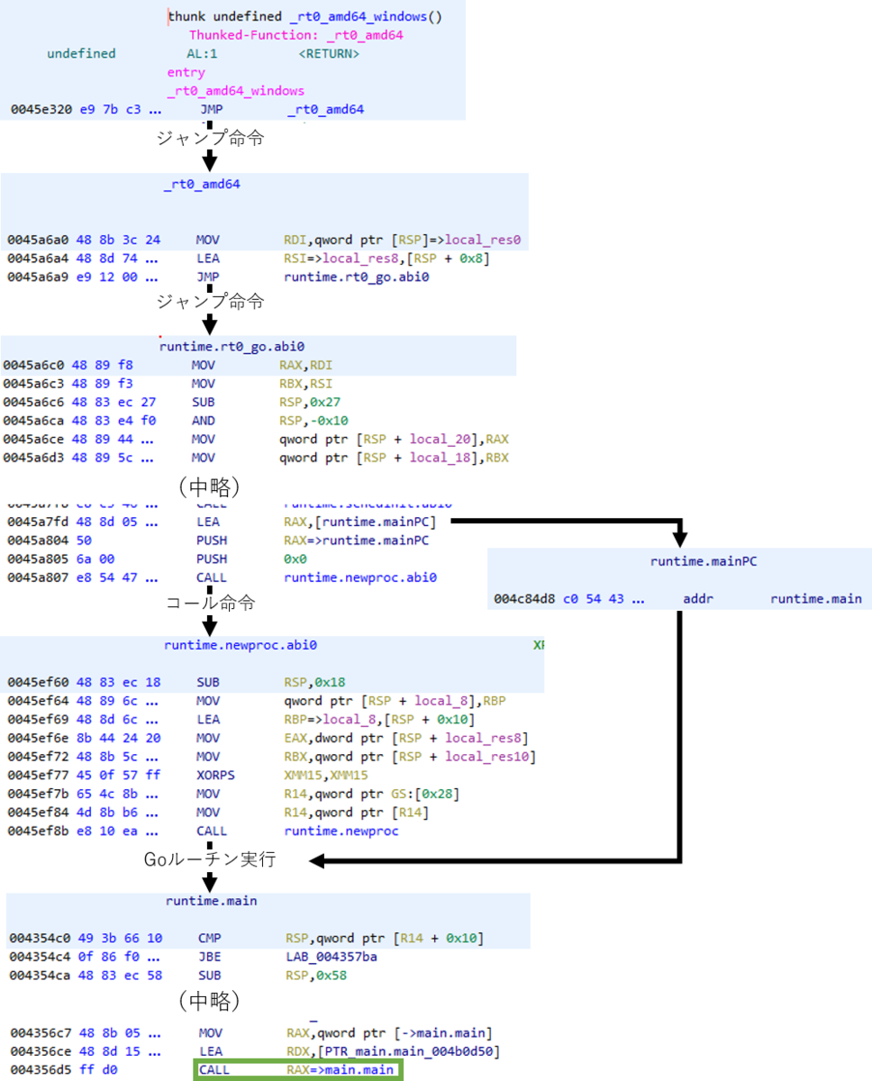
Task: Select the RAX,RDI operand at 0045a6c0
Action: [306, 365]
